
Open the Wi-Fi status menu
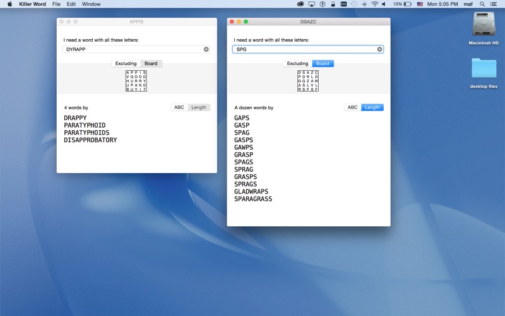[374, 4]
